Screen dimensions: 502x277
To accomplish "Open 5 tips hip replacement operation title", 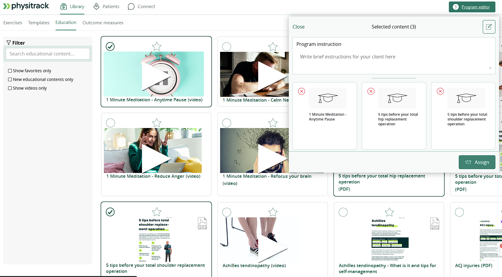I will pyautogui.click(x=382, y=179).
